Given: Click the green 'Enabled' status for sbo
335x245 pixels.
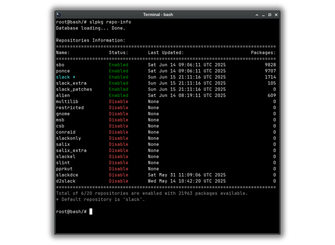Looking at the screenshot, I should point(118,65).
